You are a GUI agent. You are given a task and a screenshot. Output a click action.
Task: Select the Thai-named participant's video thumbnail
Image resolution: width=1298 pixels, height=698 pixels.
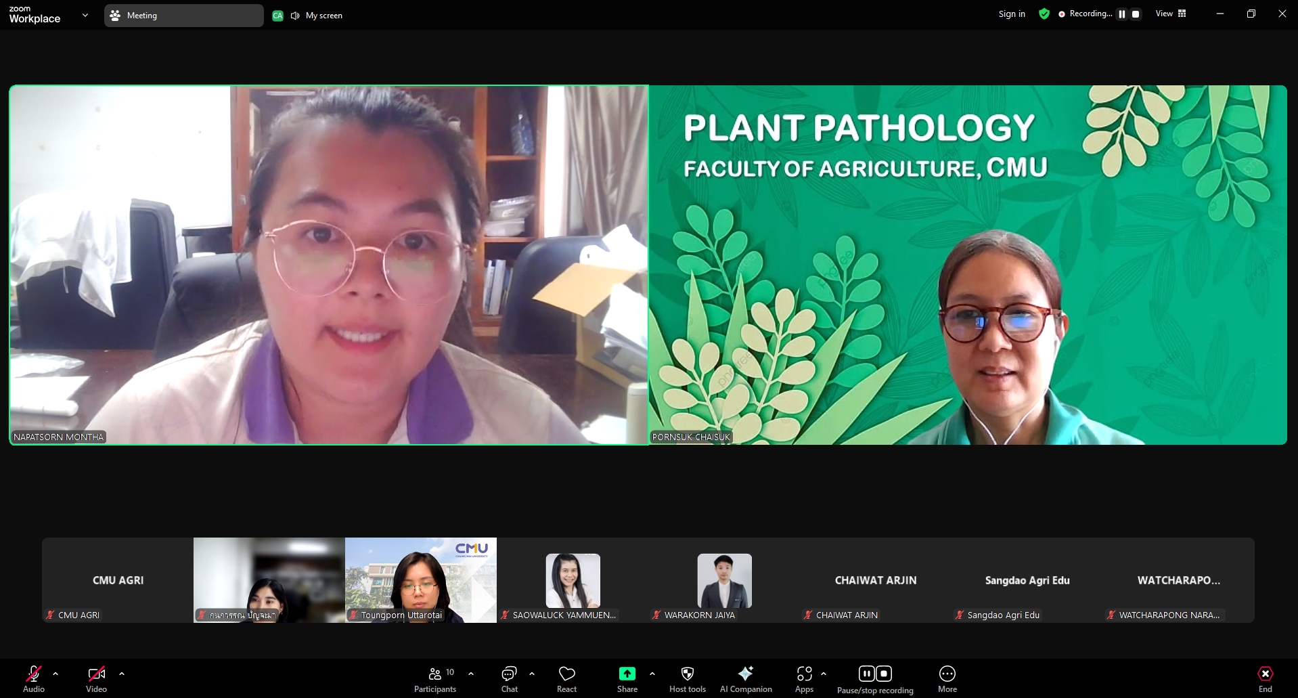269,580
